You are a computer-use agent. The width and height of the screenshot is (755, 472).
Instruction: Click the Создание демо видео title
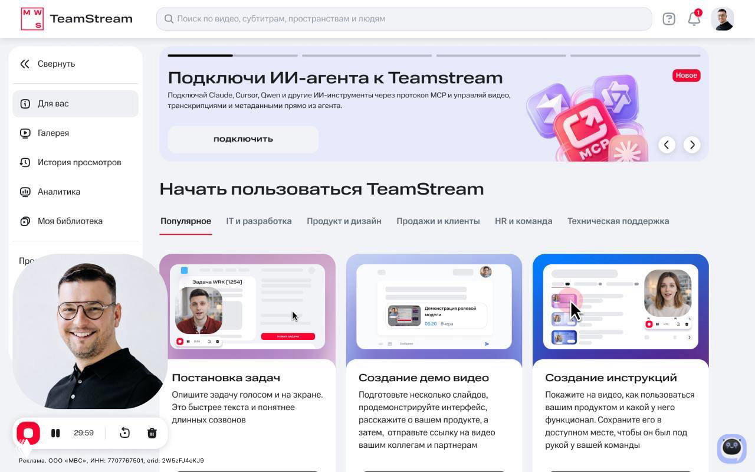pos(424,378)
